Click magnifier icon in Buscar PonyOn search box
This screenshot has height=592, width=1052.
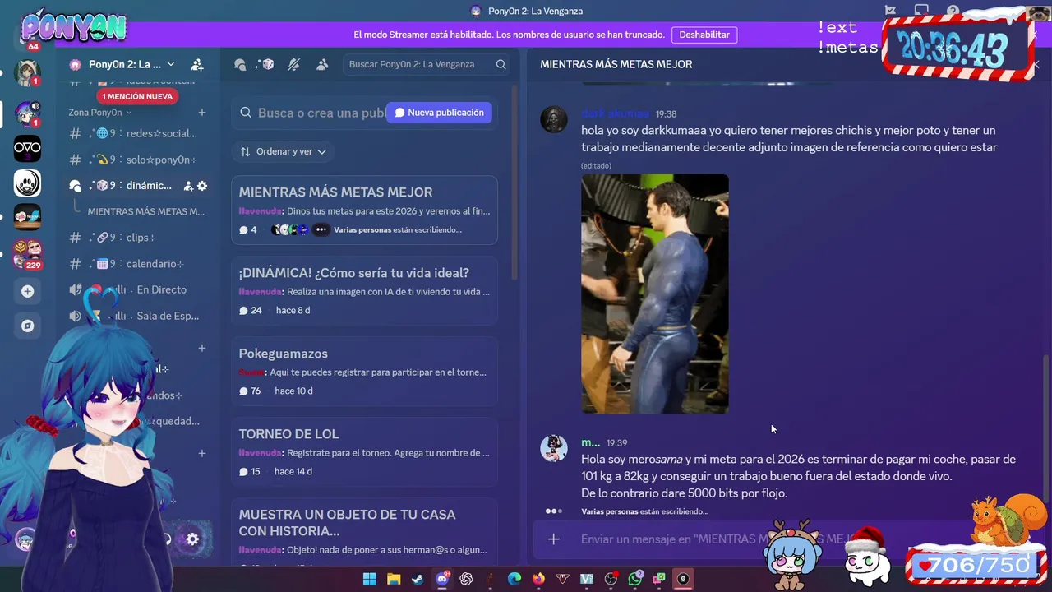point(501,64)
